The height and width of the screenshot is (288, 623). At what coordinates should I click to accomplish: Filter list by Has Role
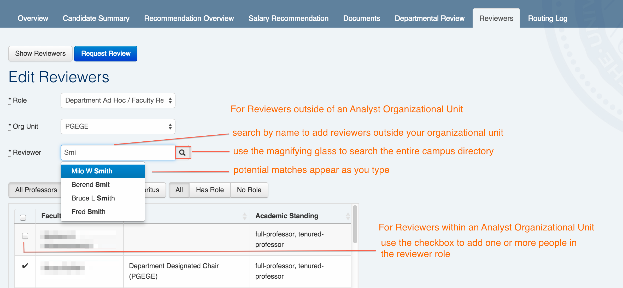210,190
